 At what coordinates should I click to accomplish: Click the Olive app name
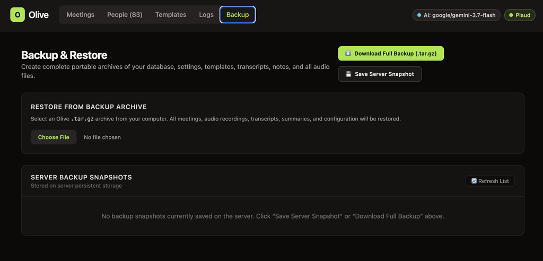point(39,15)
